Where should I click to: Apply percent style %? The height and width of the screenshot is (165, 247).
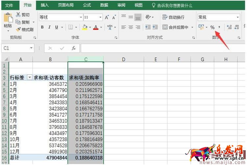(x=212, y=27)
